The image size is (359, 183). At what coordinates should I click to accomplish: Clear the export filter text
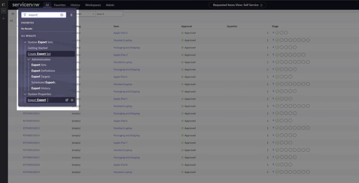62,15
